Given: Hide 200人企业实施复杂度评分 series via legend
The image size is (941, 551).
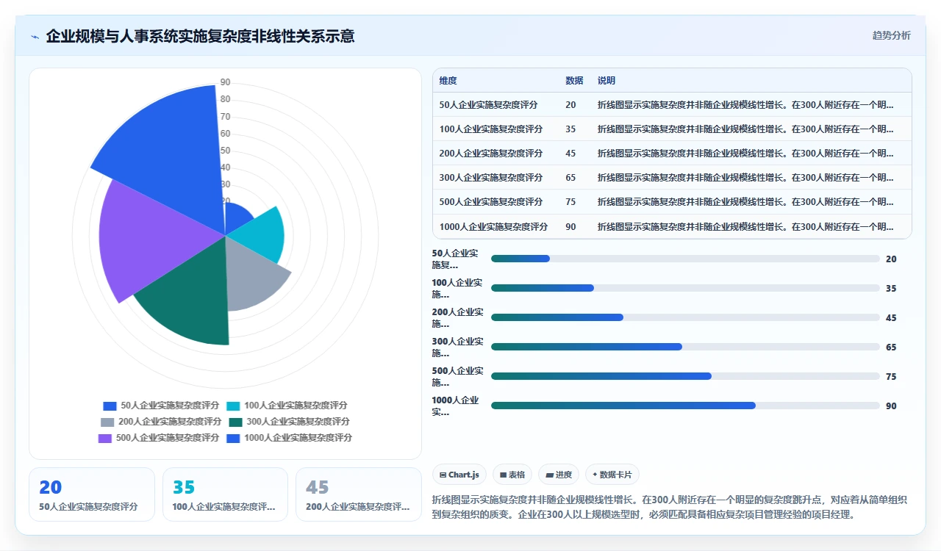Looking at the screenshot, I should [x=161, y=422].
